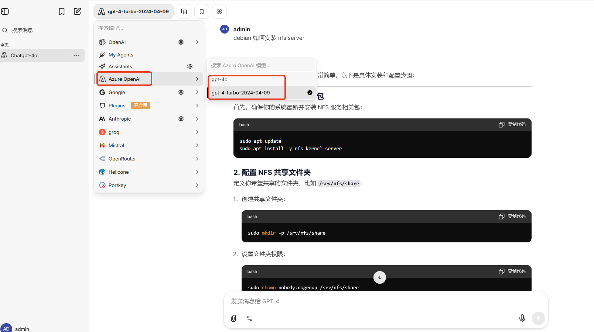
Task: Start a new chat with the edit icon
Action: (77, 11)
